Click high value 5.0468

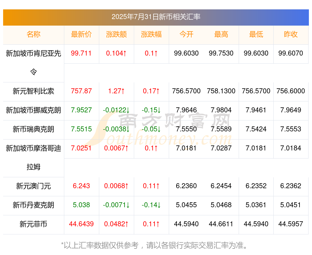click(221, 205)
